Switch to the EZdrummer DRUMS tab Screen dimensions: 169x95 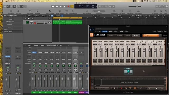point(111,35)
